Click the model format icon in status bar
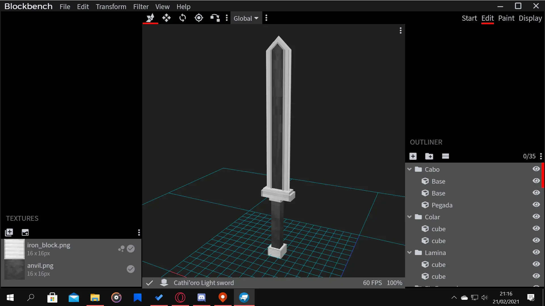 pos(164,282)
